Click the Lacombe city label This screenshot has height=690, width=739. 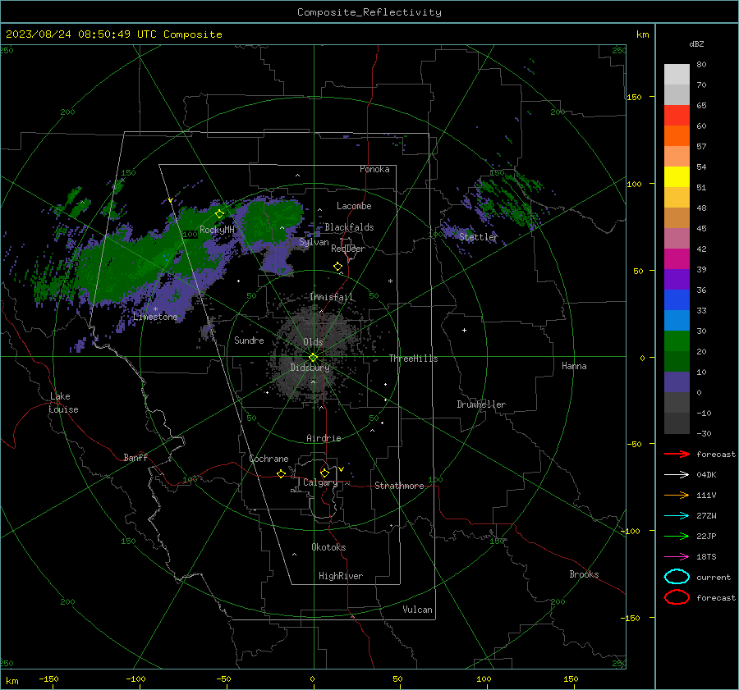pyautogui.click(x=354, y=206)
